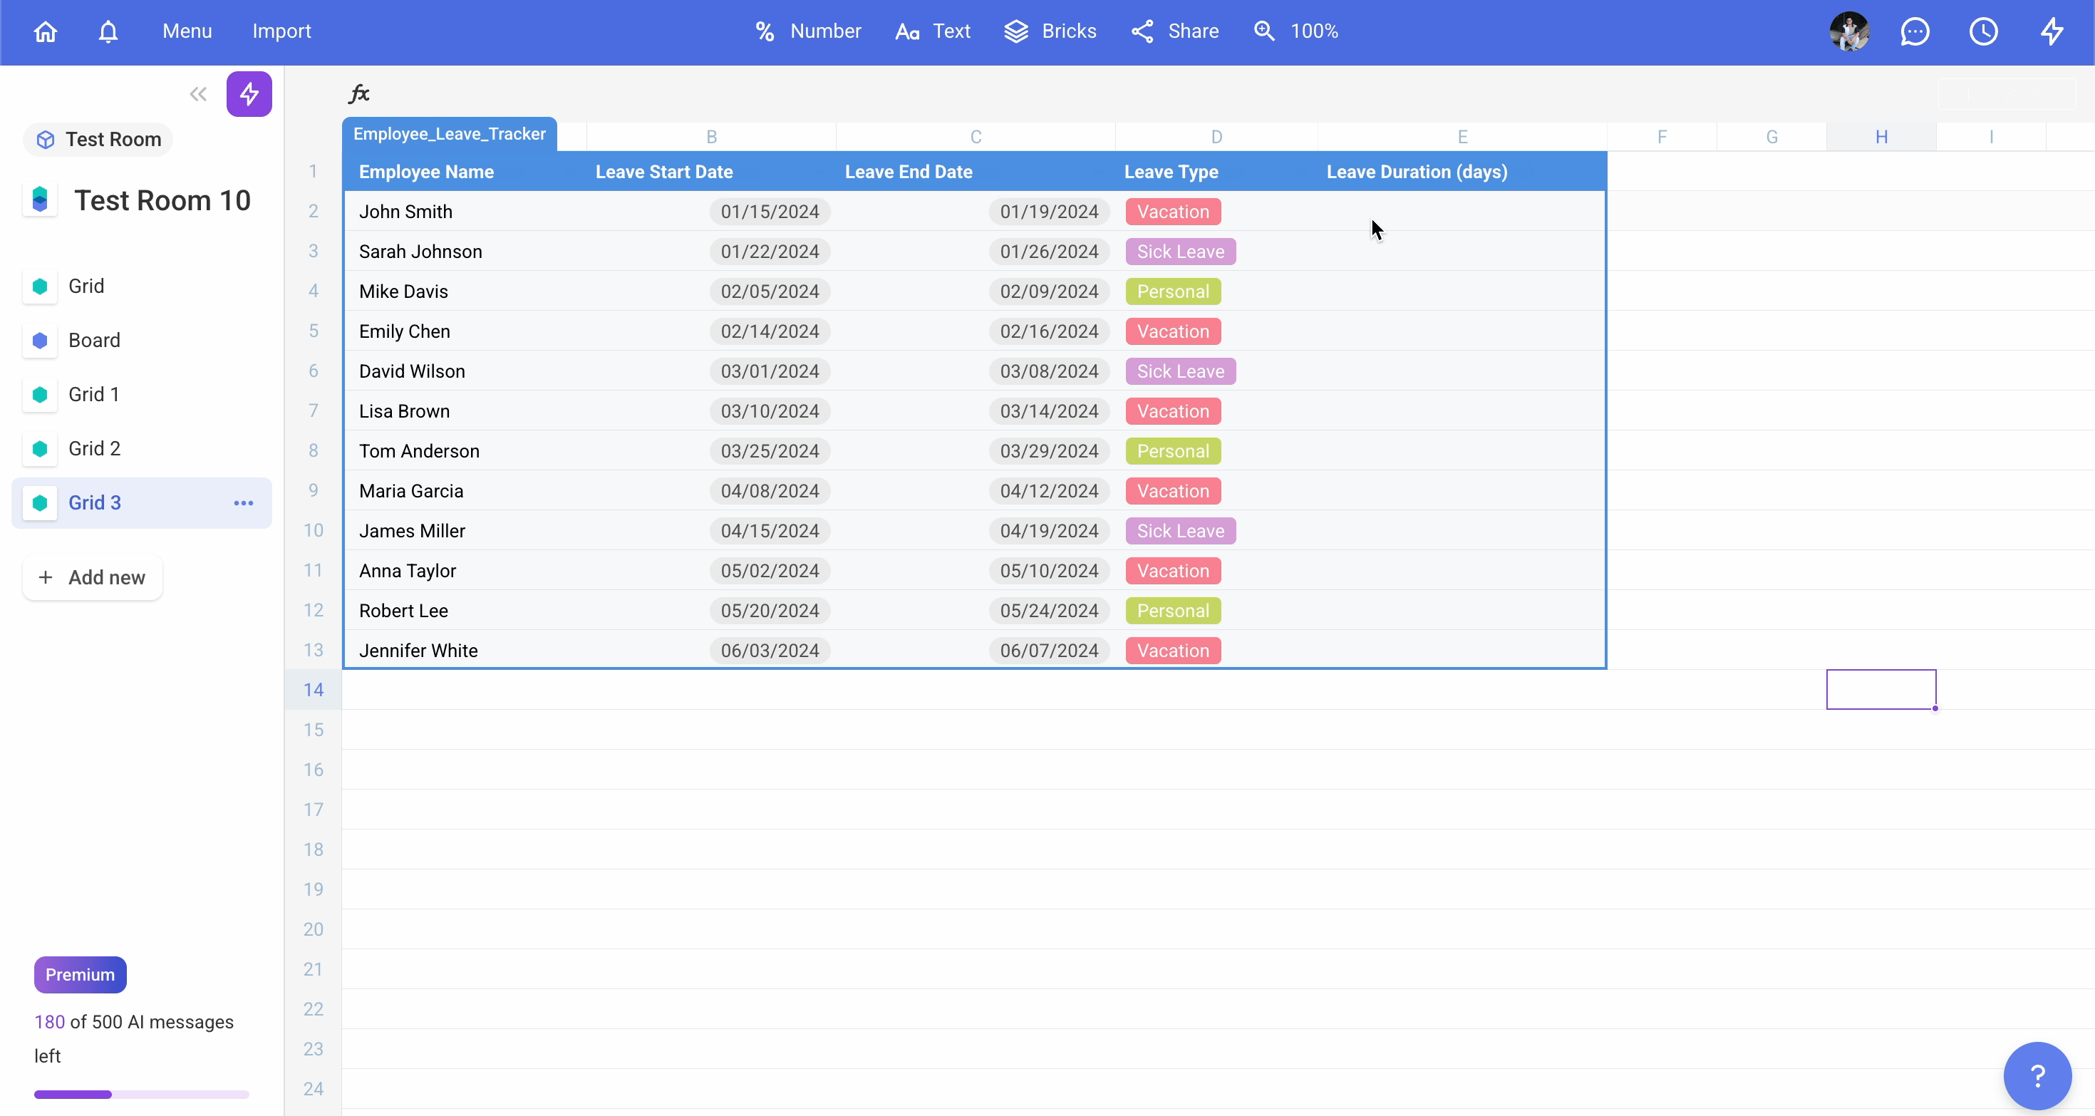The width and height of the screenshot is (2095, 1116).
Task: Click the fx formula icon
Action: pyautogui.click(x=358, y=93)
